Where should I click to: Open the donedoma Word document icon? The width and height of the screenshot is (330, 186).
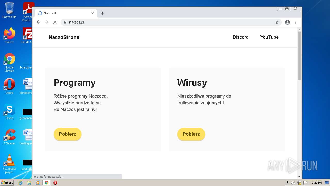coord(27,86)
